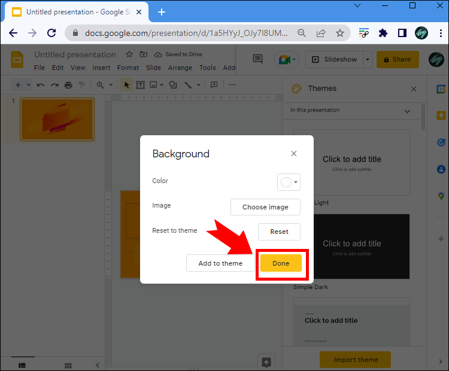The height and width of the screenshot is (371, 449).
Task: Select the Simple Light theme thumbnail
Action: coord(351,163)
